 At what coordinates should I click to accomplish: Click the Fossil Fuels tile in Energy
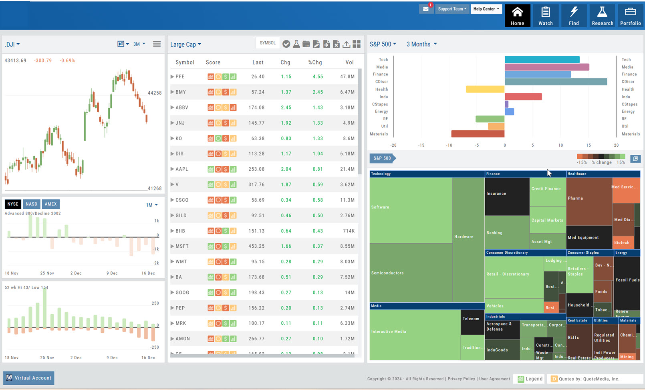point(627,283)
